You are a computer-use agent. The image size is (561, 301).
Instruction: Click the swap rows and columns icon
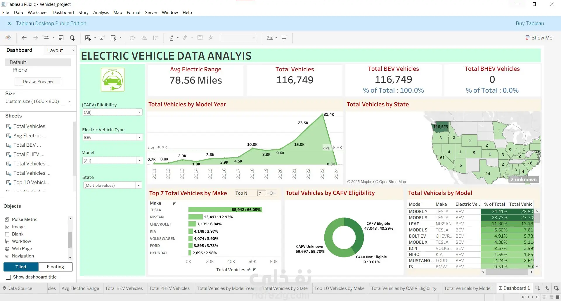pyautogui.click(x=132, y=38)
